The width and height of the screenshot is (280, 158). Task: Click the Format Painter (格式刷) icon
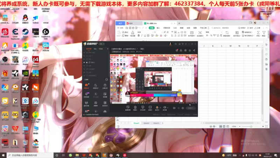(133, 33)
